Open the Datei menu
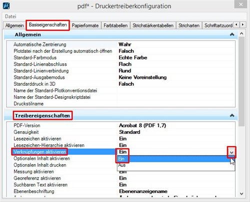Screen dimensions: 250x202 coord(10,16)
